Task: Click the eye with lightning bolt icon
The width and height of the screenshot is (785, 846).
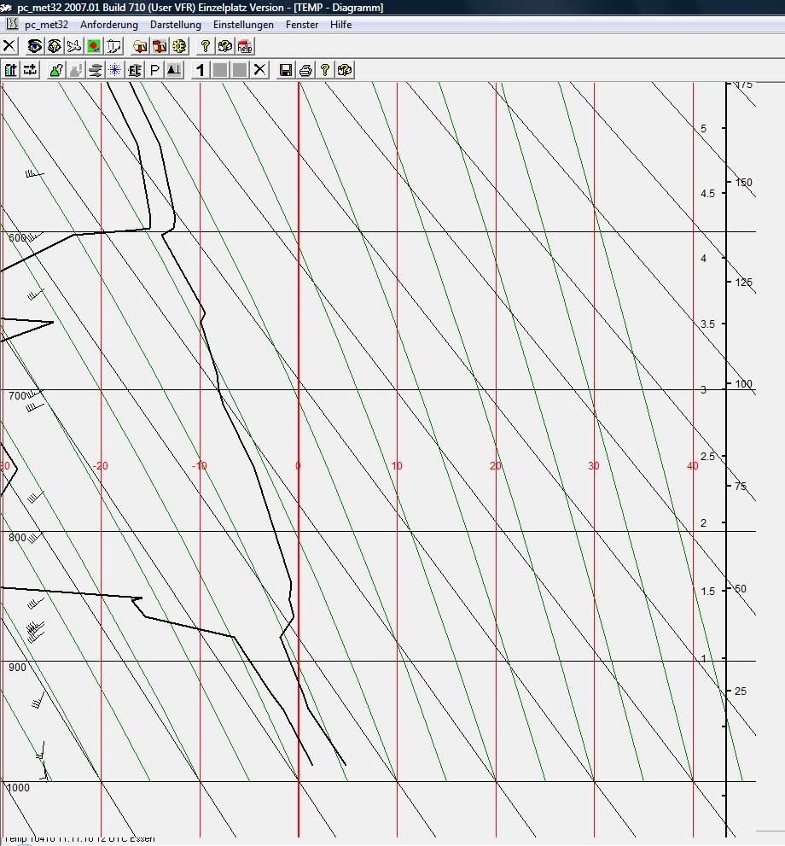Action: point(54,46)
